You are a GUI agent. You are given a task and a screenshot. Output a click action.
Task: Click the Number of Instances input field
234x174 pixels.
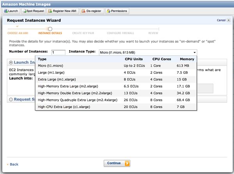pyautogui.click(x=58, y=52)
